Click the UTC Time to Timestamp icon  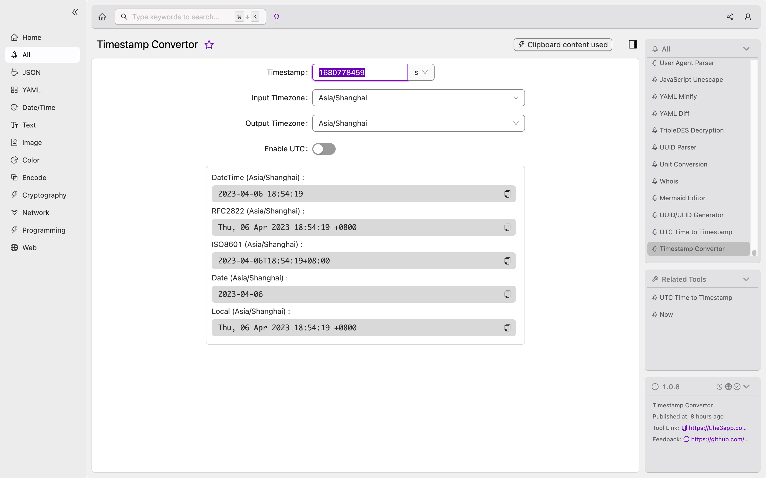tap(654, 232)
